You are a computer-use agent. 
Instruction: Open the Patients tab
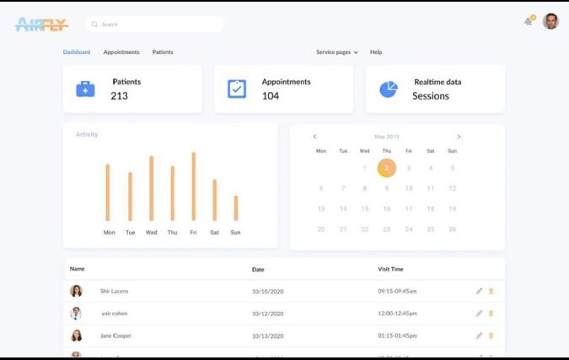click(x=163, y=52)
